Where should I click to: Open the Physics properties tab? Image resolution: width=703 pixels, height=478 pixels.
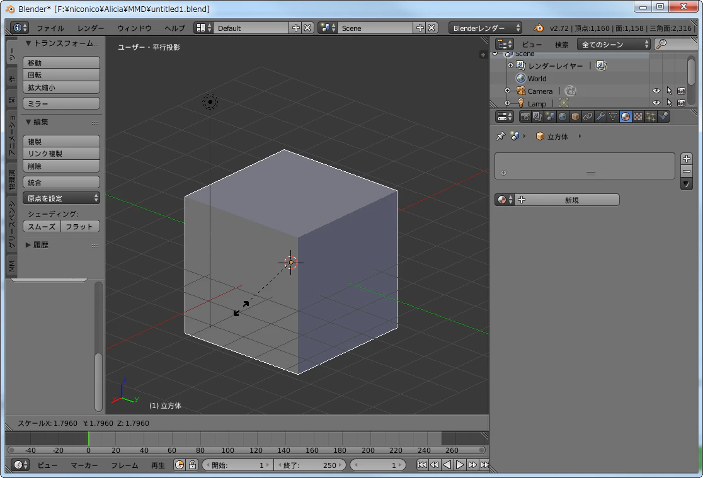pos(663,117)
